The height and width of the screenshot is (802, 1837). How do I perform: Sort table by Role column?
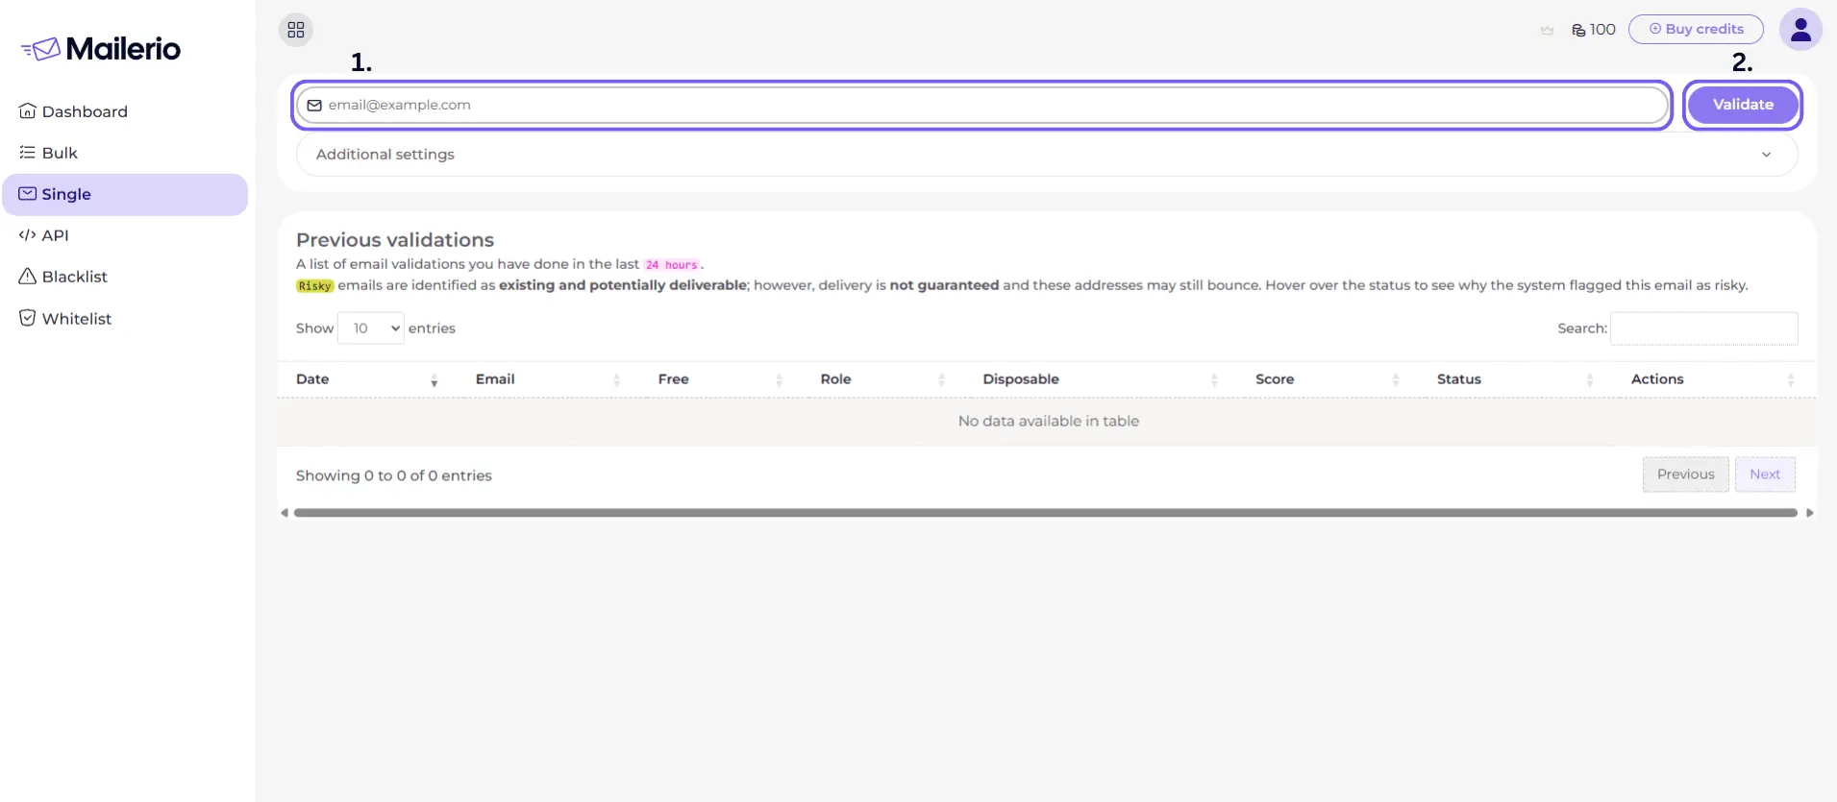pos(882,379)
